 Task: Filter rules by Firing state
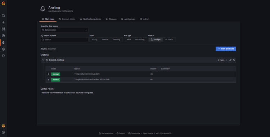click(x=95, y=39)
